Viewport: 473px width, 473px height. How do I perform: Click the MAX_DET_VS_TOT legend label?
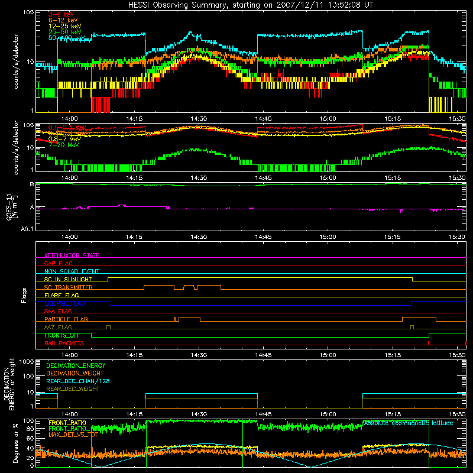click(x=73, y=435)
